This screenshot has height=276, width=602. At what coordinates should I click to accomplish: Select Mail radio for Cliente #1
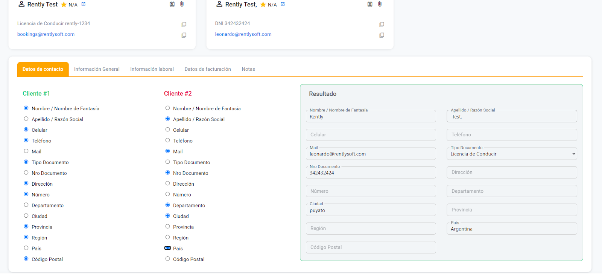[26, 151]
